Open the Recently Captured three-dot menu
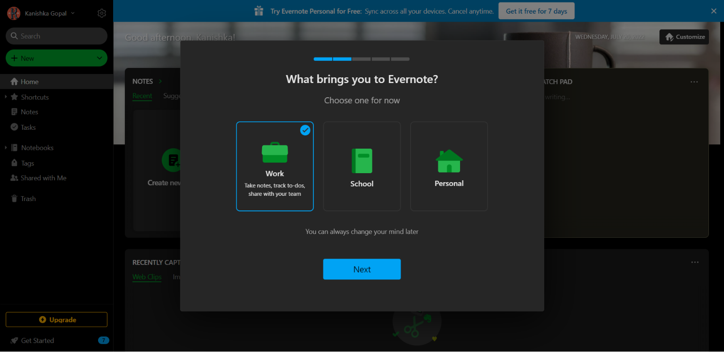This screenshot has width=724, height=352. (x=695, y=262)
